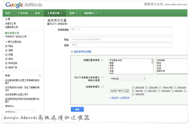Click 添加另一过滤条件 link
Image resolution: width=190 pixels, height=124 pixels.
coord(119,98)
